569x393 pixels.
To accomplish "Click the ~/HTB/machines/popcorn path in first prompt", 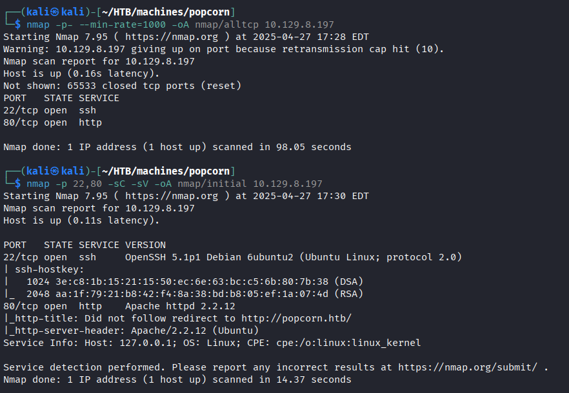I will coord(166,12).
